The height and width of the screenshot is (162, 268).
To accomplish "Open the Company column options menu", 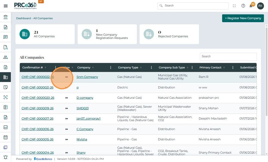I will [x=111, y=68].
